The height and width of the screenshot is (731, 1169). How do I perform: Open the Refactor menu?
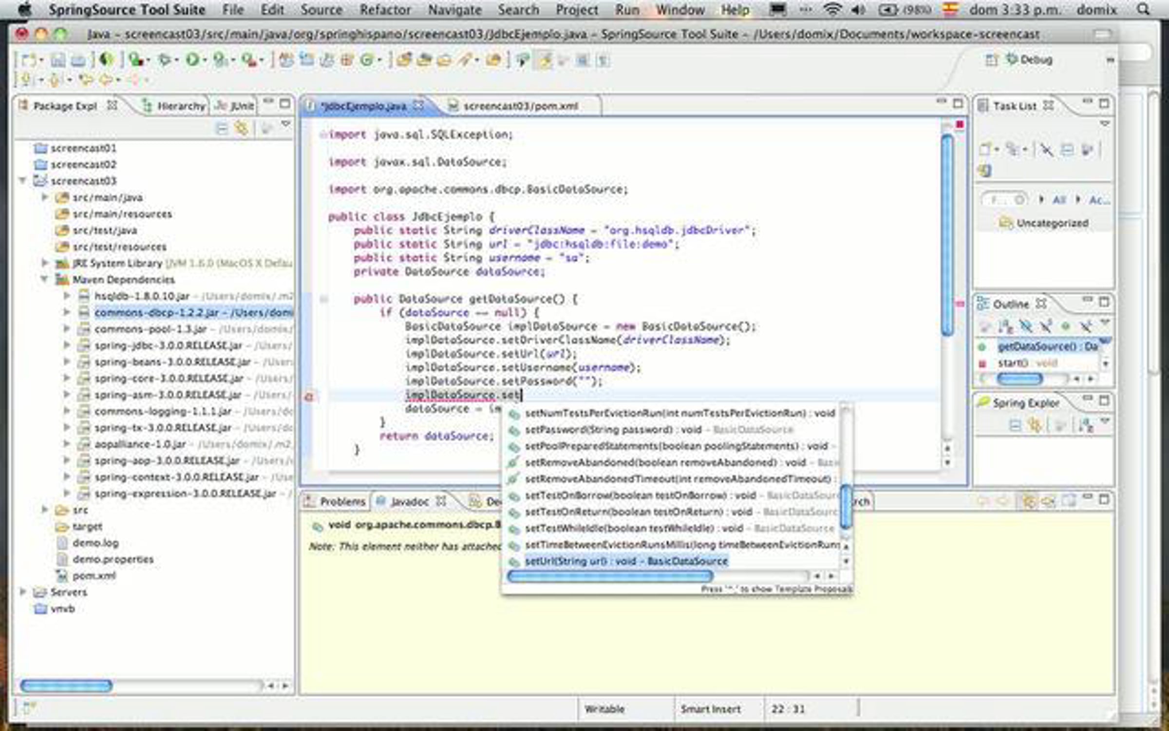385,9
